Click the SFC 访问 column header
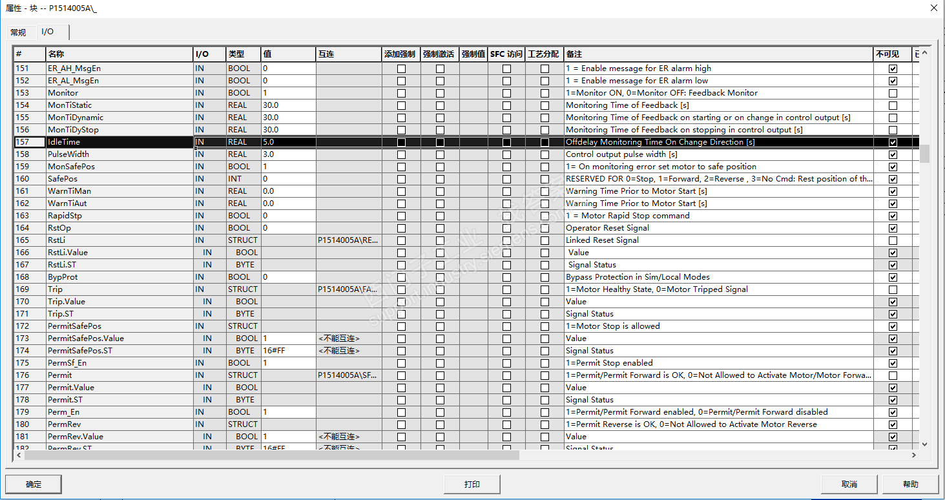Viewport: 945px width, 500px height. 506,54
